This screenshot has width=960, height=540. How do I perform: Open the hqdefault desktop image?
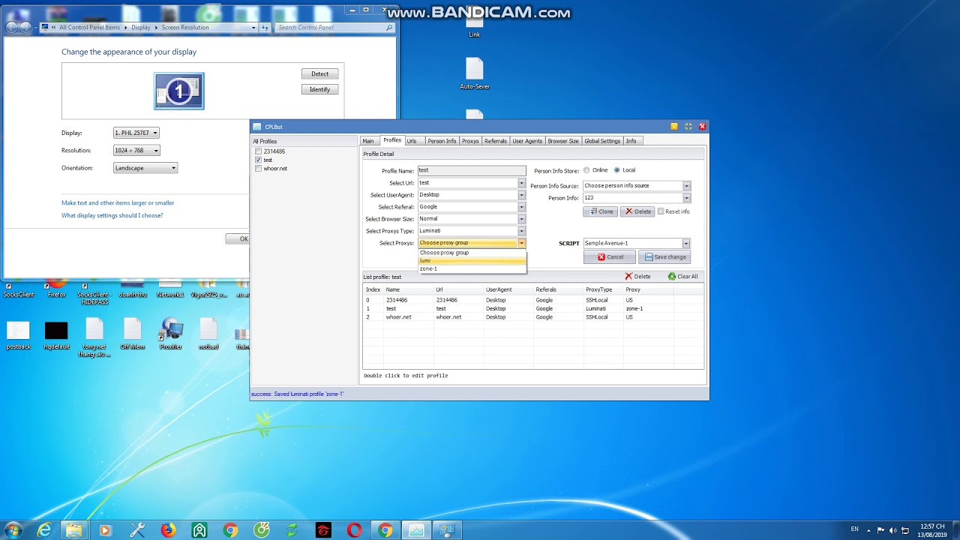[56, 335]
